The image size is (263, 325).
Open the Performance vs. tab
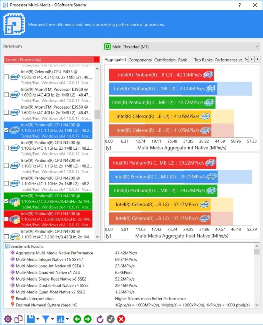click(231, 60)
